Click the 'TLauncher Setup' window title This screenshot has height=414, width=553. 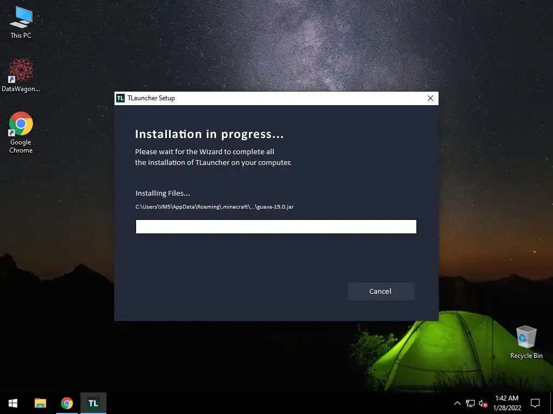click(151, 98)
